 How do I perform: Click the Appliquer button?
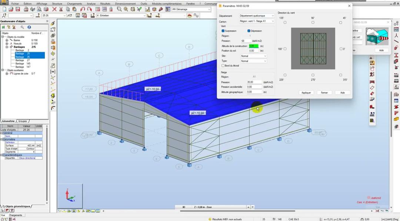tap(306, 93)
